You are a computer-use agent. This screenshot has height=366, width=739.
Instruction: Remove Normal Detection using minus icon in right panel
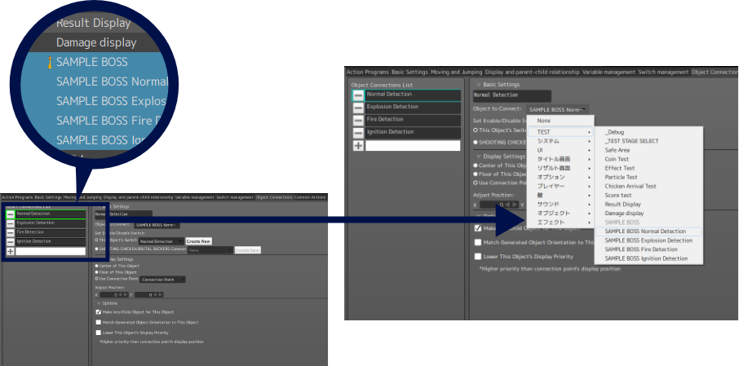(x=358, y=95)
